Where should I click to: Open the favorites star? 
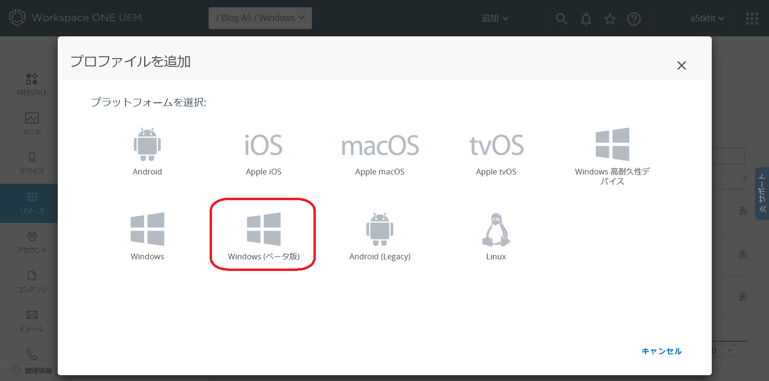[610, 19]
